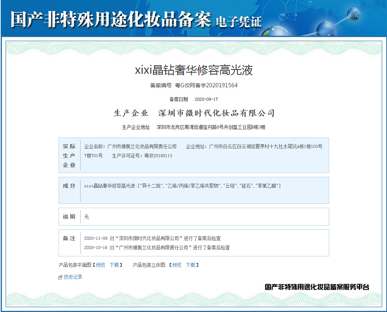Click the product title xixi晶钻奢华修容高光液

(194, 70)
